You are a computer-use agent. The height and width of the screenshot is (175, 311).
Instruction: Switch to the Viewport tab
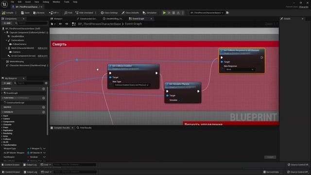56,18
